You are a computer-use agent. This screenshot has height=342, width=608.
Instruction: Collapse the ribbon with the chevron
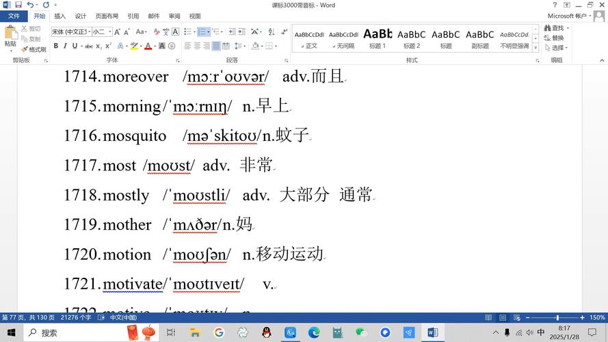coord(602,60)
